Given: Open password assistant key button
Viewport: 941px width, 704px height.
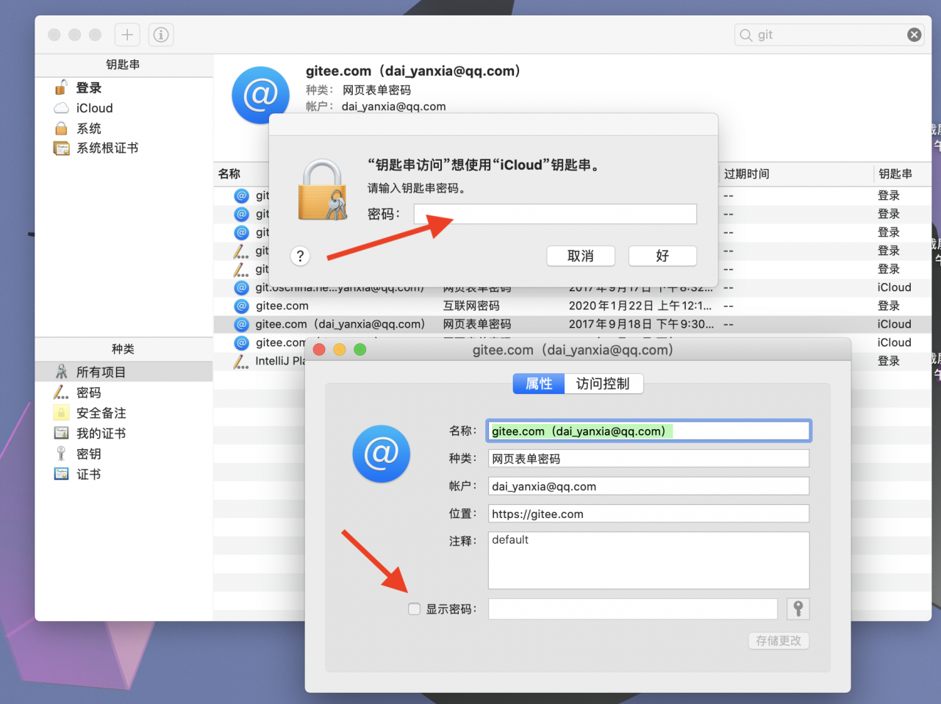Looking at the screenshot, I should coord(798,608).
